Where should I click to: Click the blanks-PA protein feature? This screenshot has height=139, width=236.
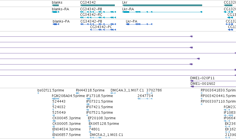coord(56,24)
